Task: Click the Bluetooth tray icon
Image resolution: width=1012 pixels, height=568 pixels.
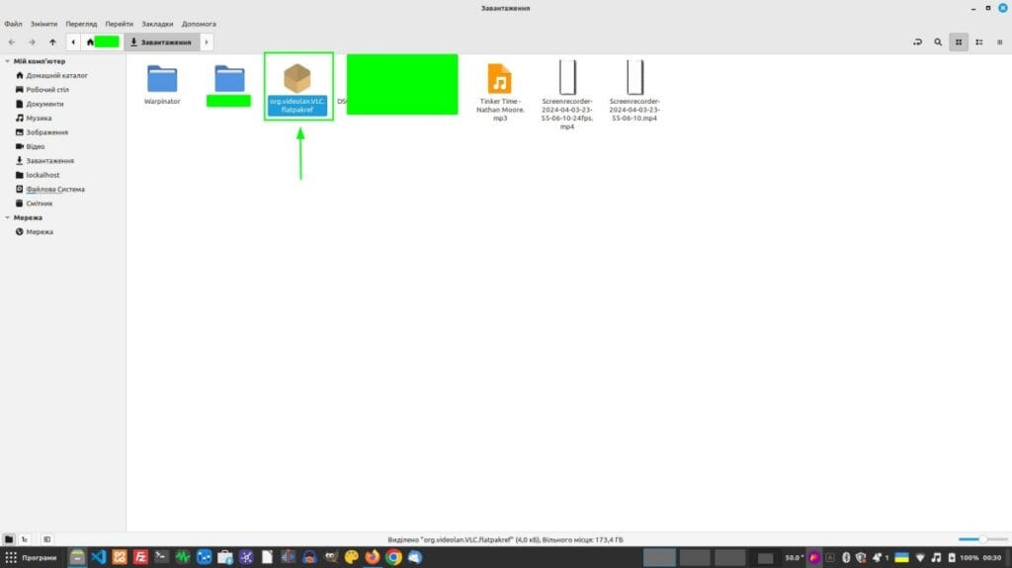Action: click(x=845, y=557)
